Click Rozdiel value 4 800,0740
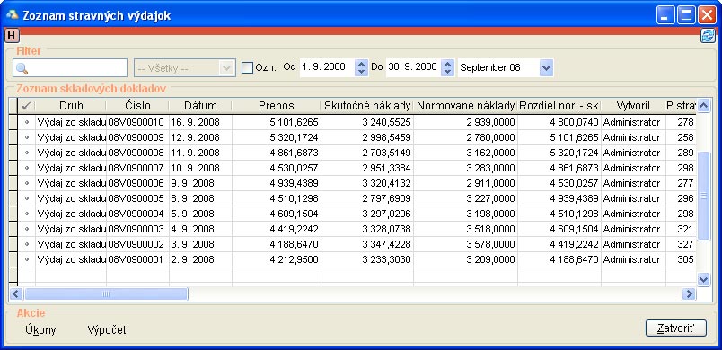 pos(559,122)
